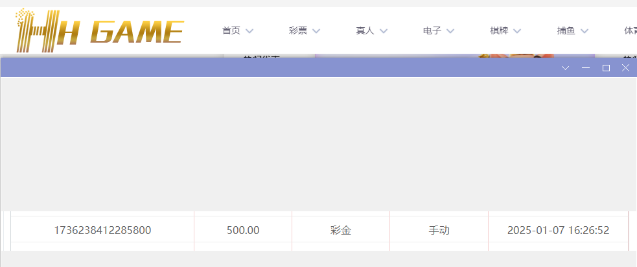Open the 彩票 menu item
The image size is (637, 267).
click(298, 30)
